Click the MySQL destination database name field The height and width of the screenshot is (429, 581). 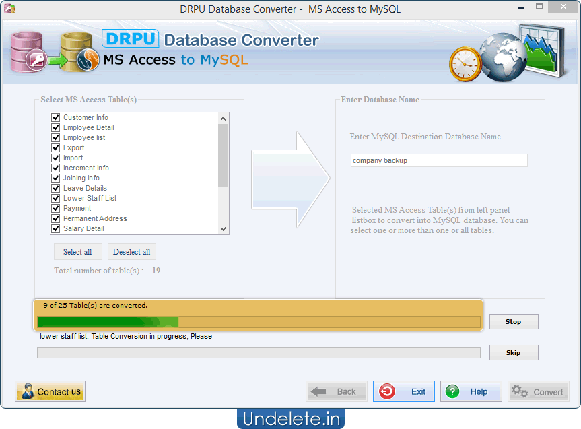click(x=439, y=160)
